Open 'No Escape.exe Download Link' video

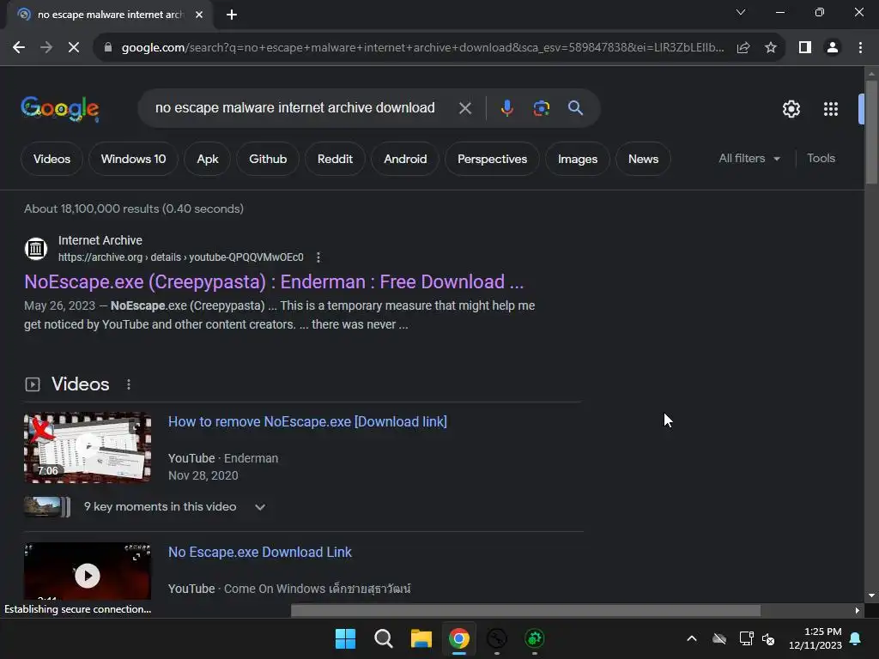pyautogui.click(x=259, y=552)
